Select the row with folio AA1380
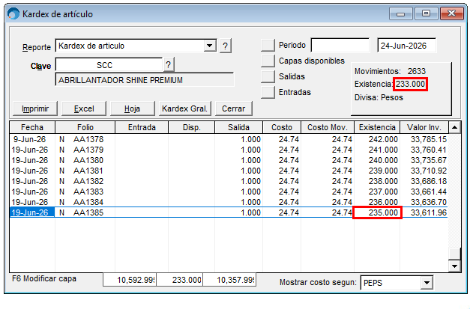 pos(229,160)
